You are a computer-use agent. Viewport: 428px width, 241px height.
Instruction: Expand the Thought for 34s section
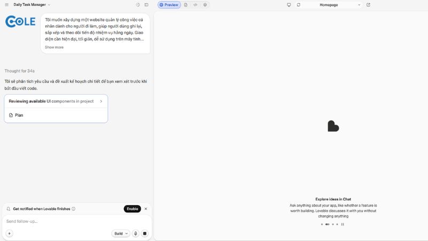pos(19,71)
